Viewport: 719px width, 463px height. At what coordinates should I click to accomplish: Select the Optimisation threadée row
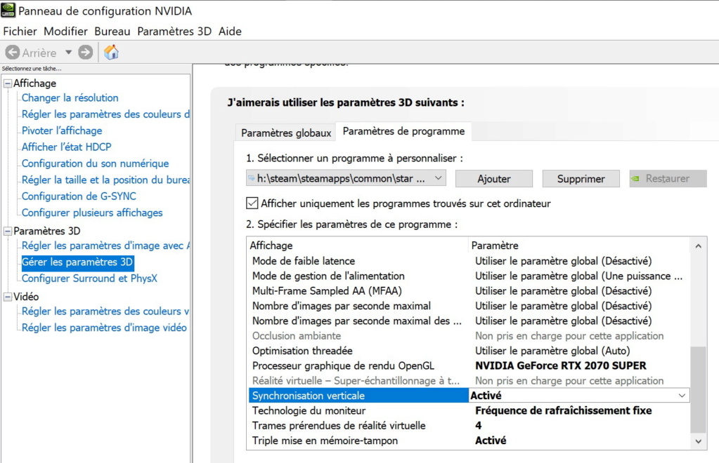click(469, 351)
